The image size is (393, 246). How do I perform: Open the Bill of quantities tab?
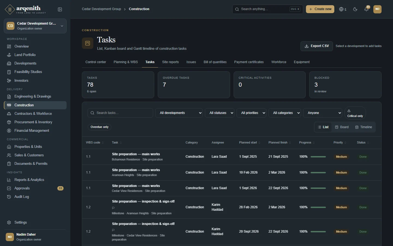(x=215, y=62)
